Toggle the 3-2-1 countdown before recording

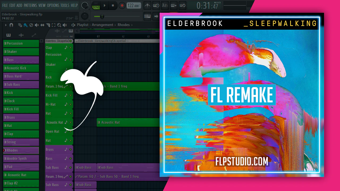tap(165, 5)
